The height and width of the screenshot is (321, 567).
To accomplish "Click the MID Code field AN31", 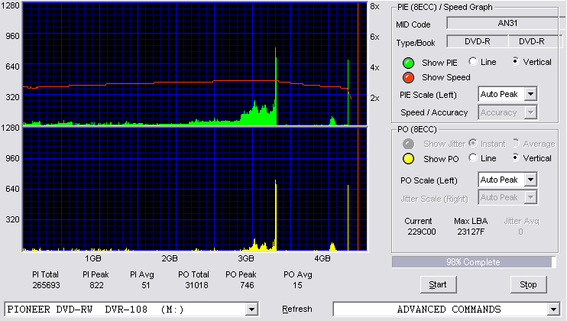I will tap(507, 23).
